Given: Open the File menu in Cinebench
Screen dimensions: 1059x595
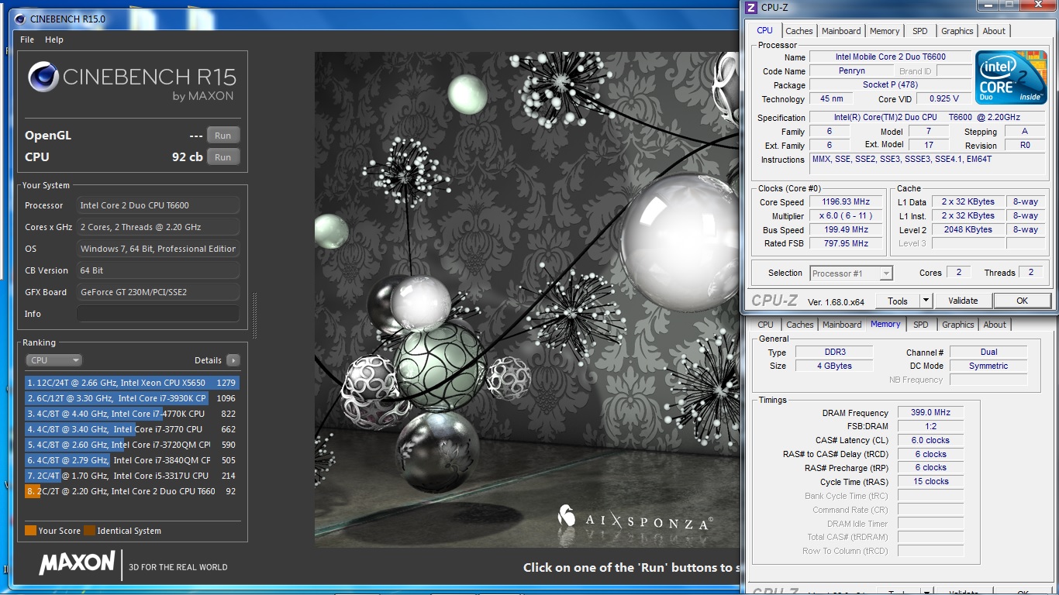Looking at the screenshot, I should [x=27, y=40].
